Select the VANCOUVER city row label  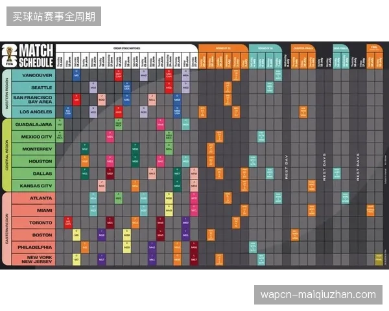tap(34, 75)
